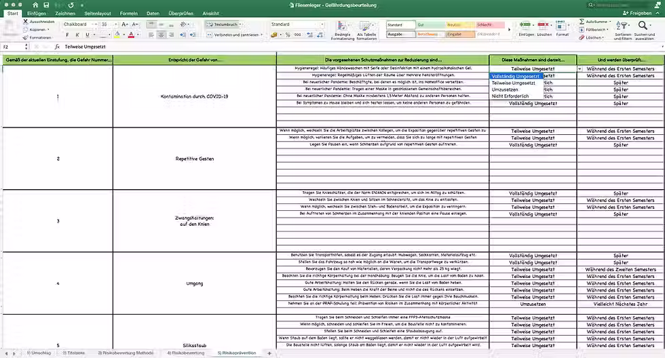Viewport: 665px width, 358px height.
Task: Click the text orientation icon
Action: pos(183,24)
